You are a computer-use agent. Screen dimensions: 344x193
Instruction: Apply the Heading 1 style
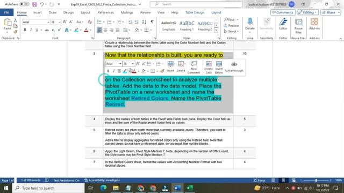187,26
